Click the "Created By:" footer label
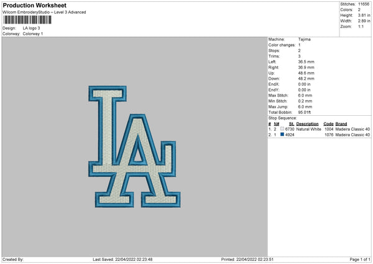Image resolution: width=373 pixels, height=264 pixels. [x=13, y=260]
